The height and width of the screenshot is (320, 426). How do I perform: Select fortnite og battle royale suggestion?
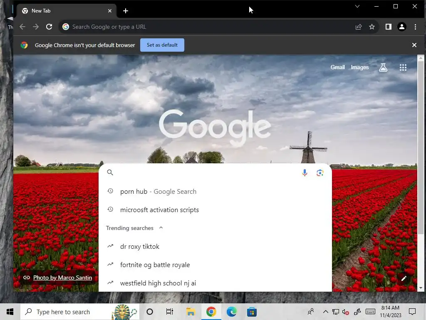click(x=215, y=265)
